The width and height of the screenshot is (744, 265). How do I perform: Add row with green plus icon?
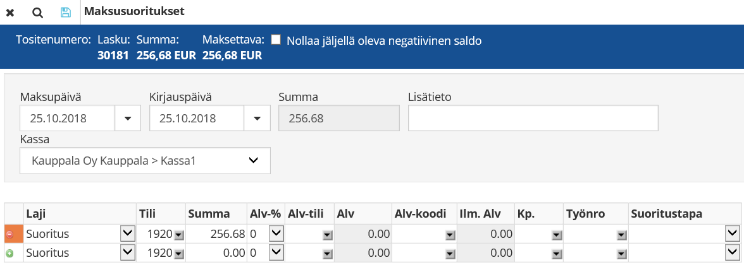(9, 252)
